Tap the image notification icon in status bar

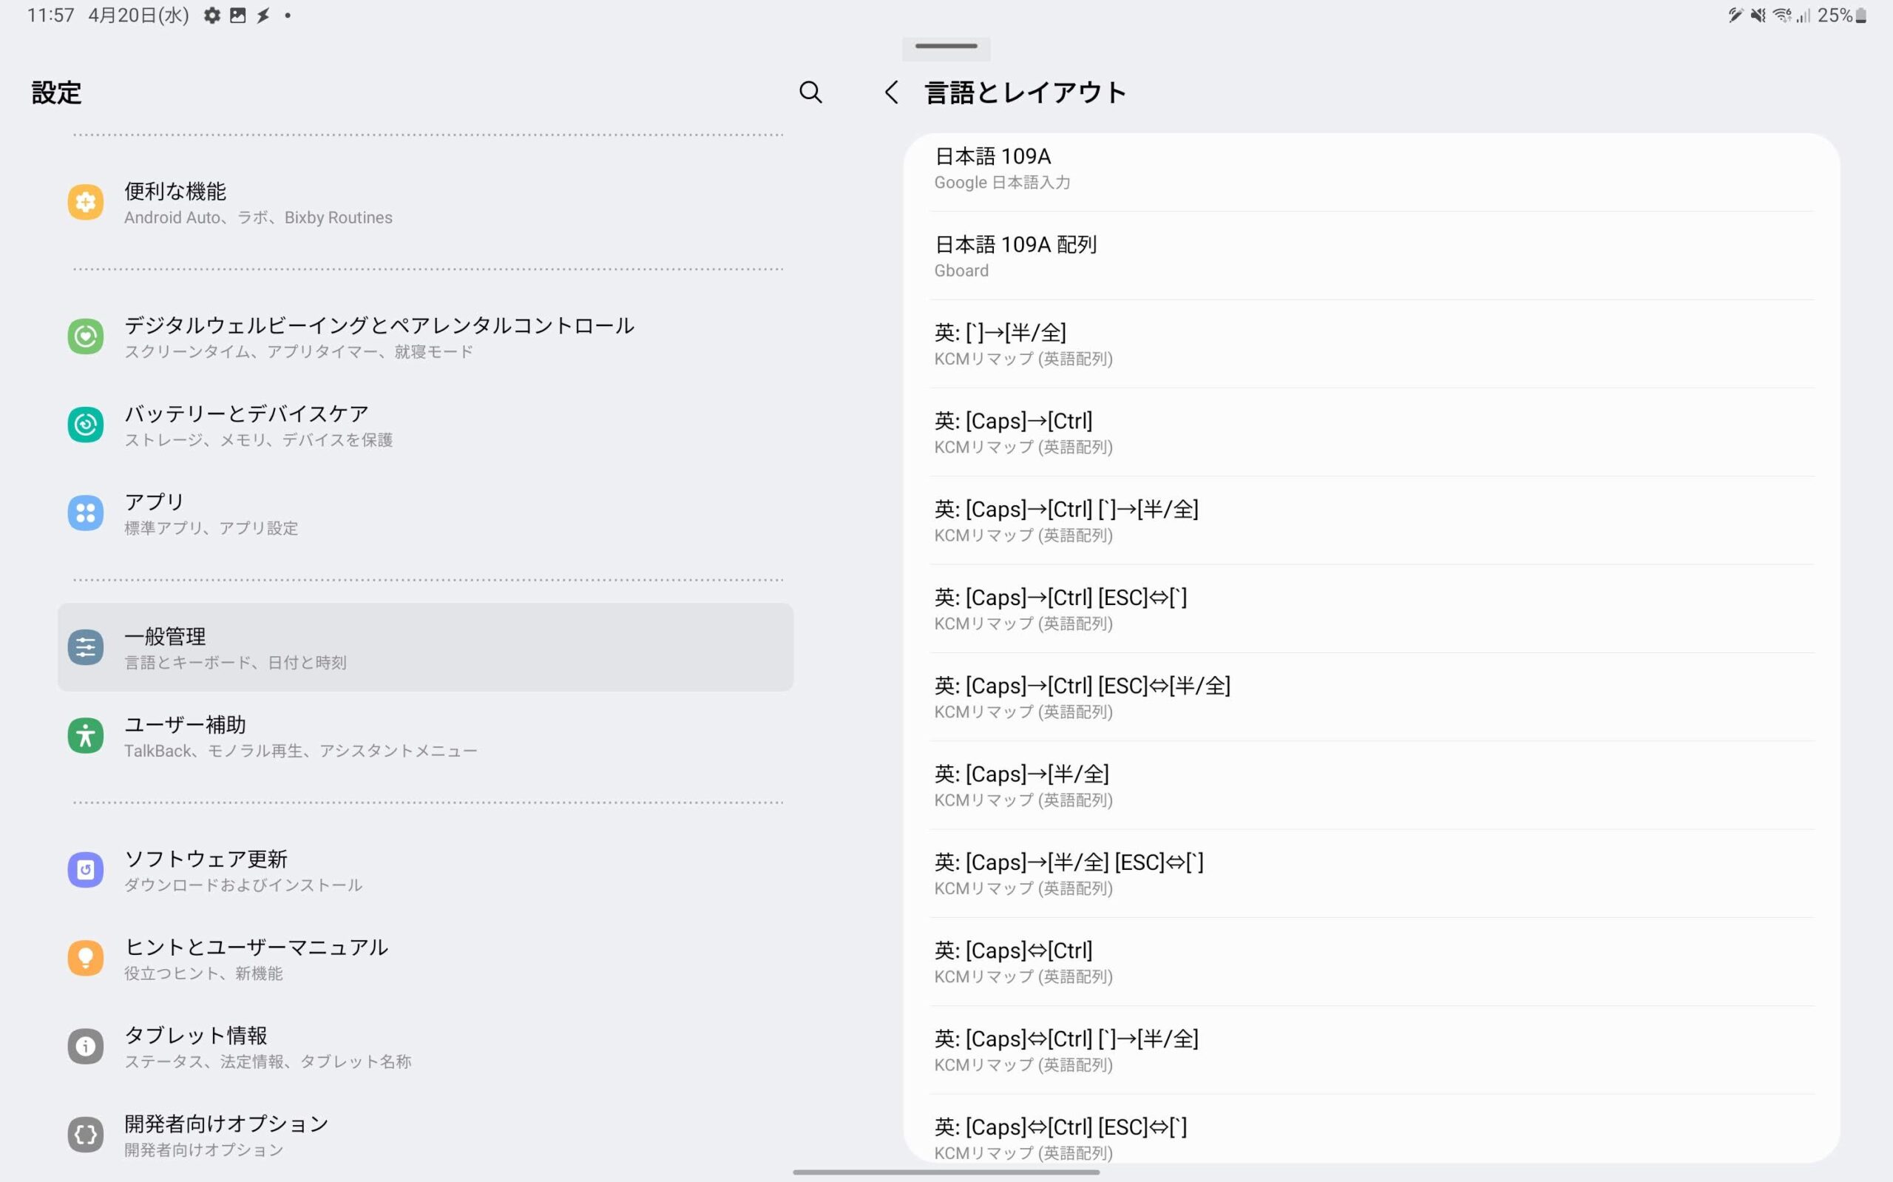(237, 16)
